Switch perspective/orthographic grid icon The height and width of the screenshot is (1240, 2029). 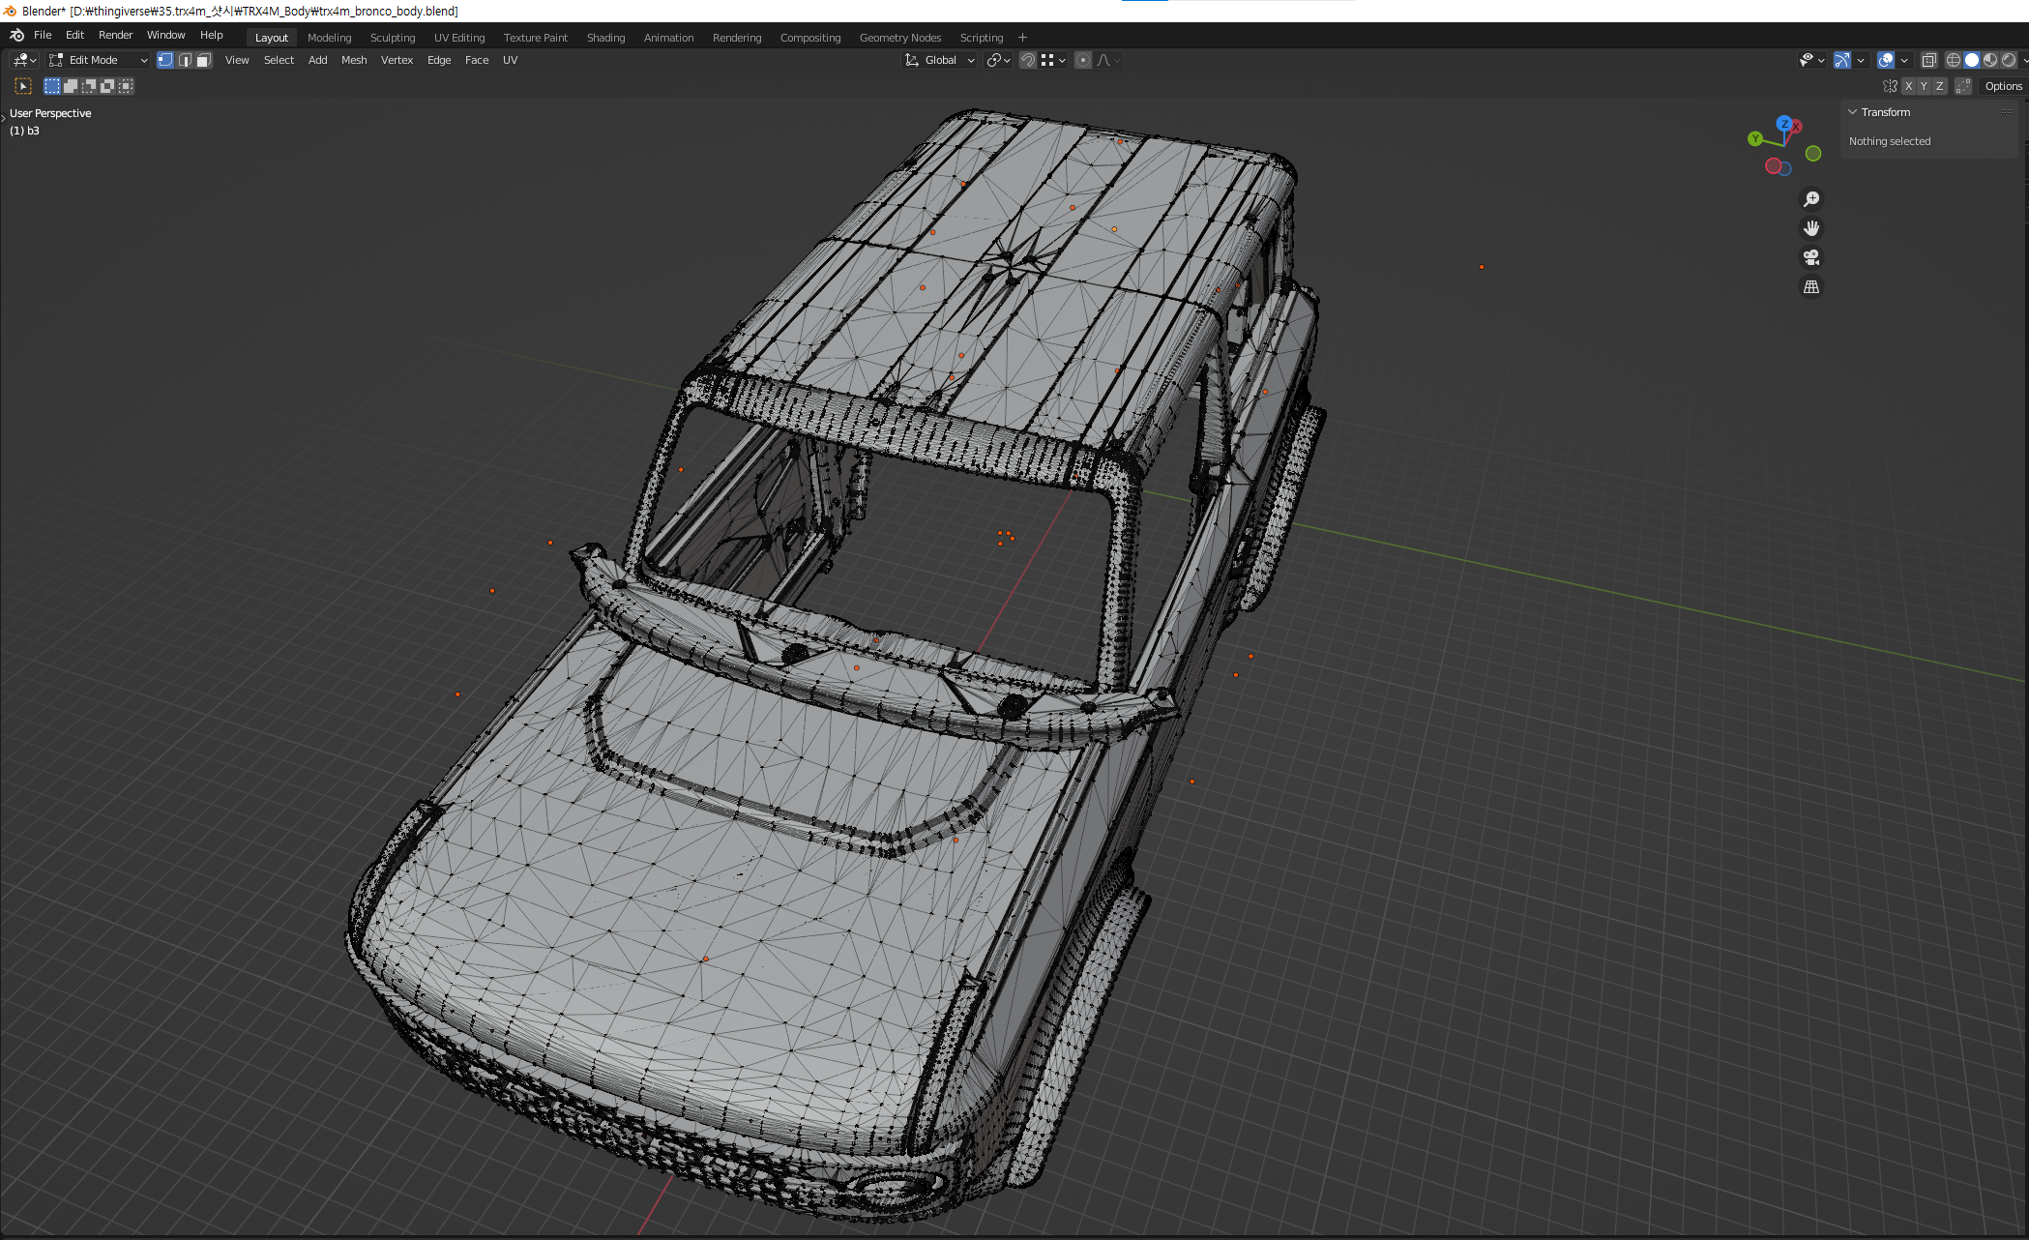pyautogui.click(x=1811, y=287)
